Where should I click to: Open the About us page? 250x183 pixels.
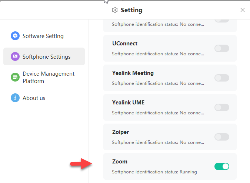coord(34,98)
